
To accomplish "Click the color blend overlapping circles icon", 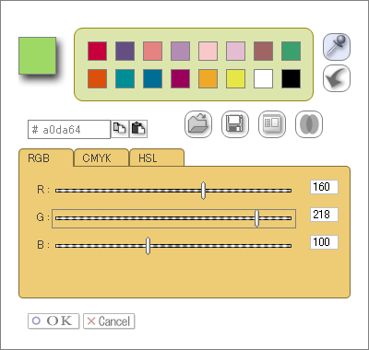I will click(309, 124).
